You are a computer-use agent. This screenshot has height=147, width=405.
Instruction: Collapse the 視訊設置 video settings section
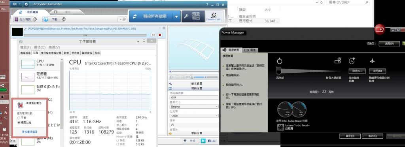pyautogui.click(x=193, y=88)
